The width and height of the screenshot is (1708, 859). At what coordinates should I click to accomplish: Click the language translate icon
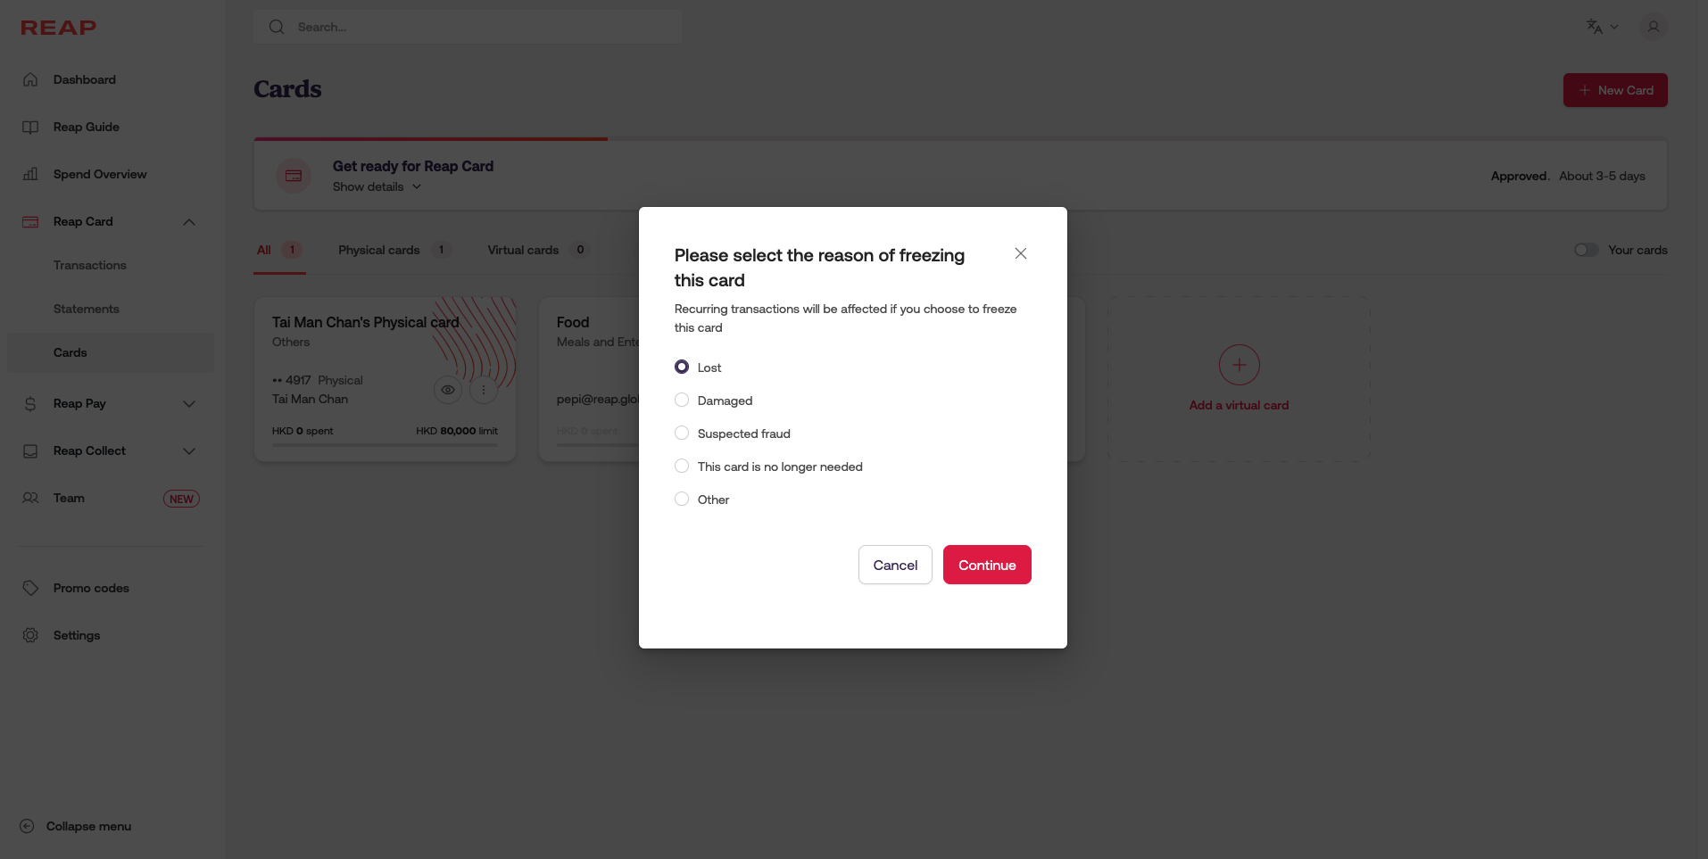(1595, 27)
